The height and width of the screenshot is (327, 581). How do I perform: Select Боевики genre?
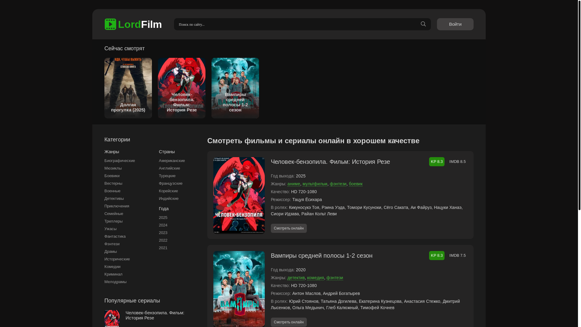(112, 176)
